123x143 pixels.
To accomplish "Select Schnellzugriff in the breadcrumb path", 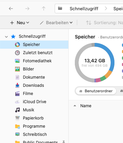I will pyautogui.click(x=84, y=9).
